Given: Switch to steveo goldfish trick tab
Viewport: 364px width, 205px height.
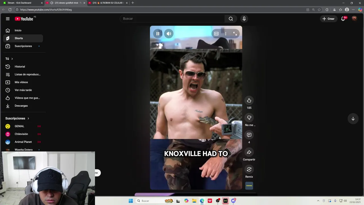Looking at the screenshot, I should 66,3.
